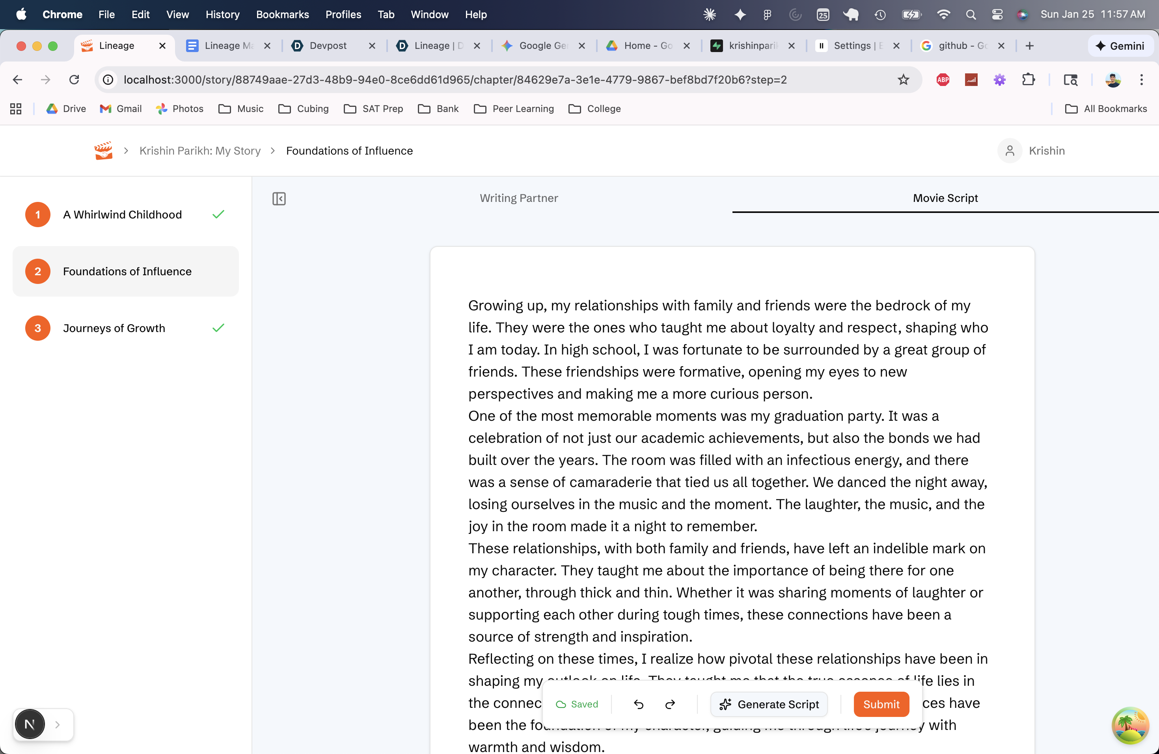Click the Lineage clapperboard home logo
This screenshot has height=754, width=1159.
pos(103,151)
